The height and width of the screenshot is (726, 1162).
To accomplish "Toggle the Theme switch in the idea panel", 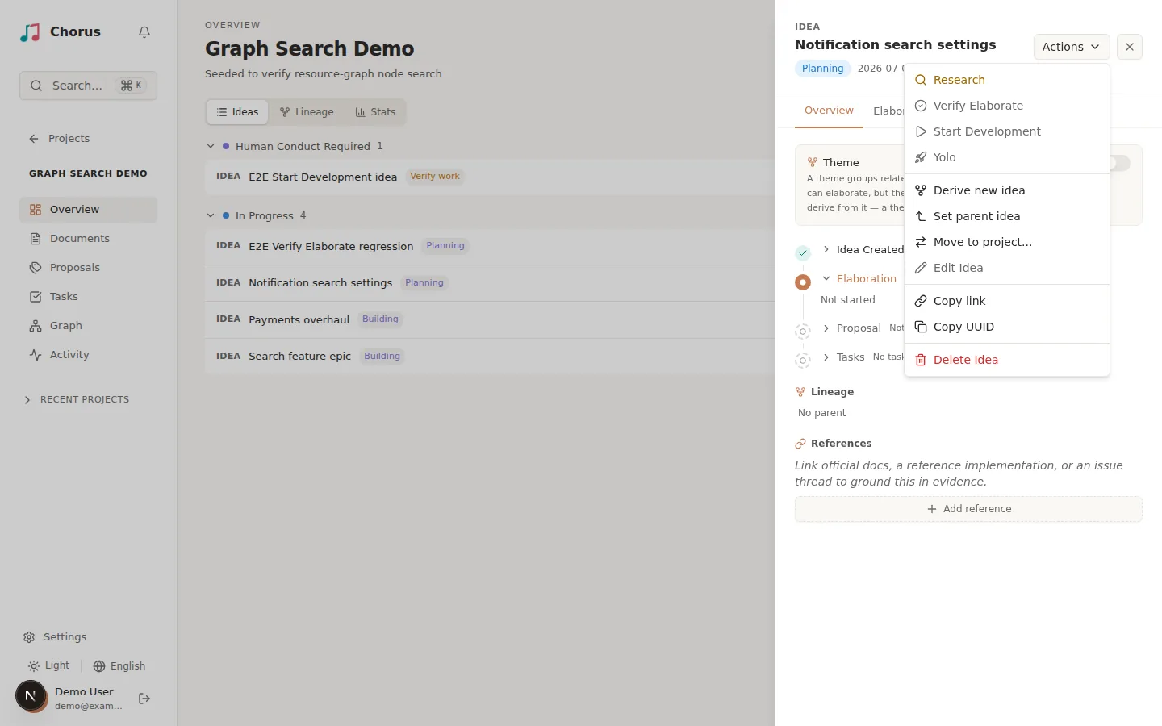I will tap(1119, 163).
